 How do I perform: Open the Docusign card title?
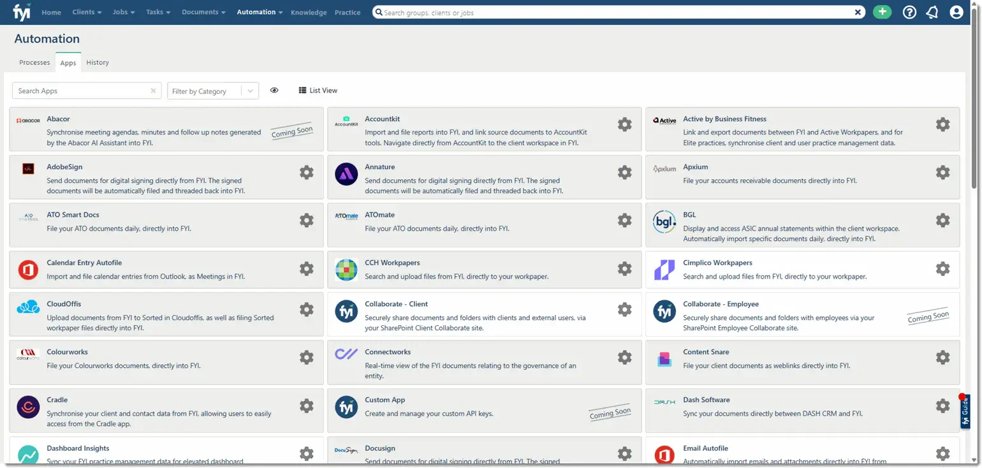tap(380, 448)
